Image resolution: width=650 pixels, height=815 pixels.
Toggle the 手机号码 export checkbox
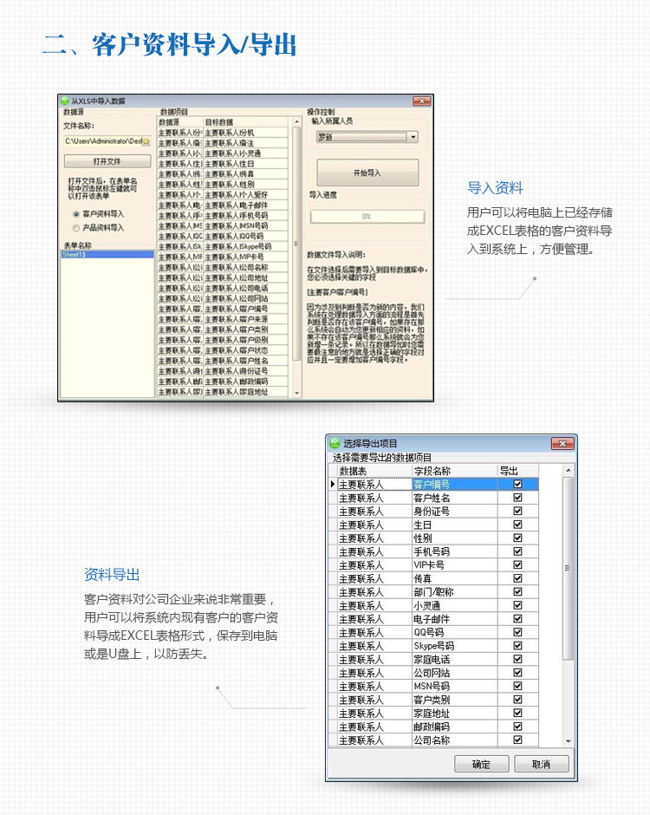coord(517,551)
